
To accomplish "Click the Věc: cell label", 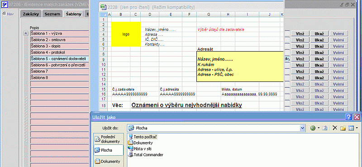I will [x=118, y=105].
